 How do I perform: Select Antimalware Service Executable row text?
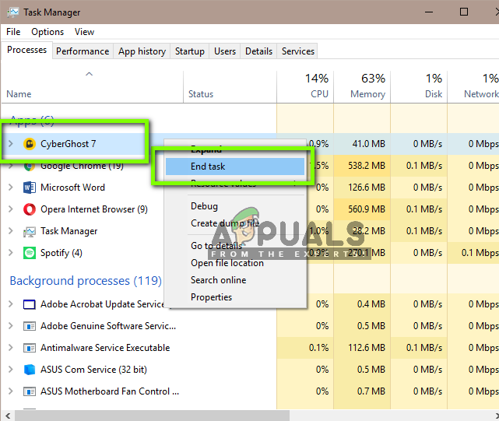coord(105,348)
